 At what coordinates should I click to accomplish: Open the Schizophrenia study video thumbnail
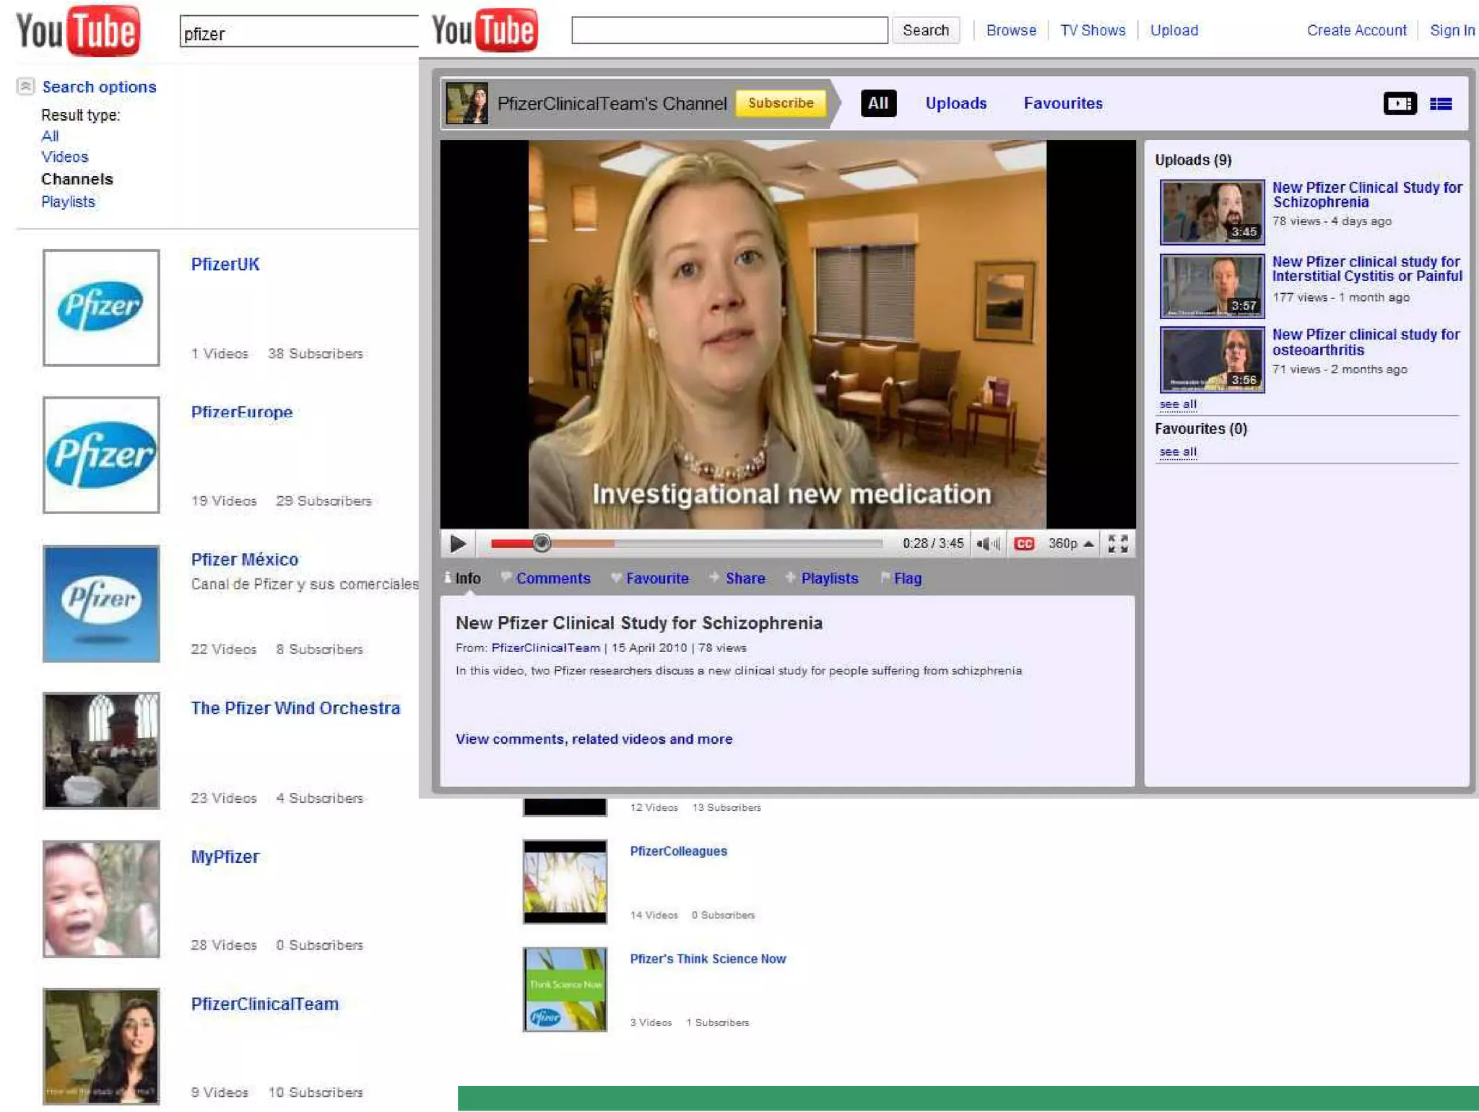tap(1212, 212)
